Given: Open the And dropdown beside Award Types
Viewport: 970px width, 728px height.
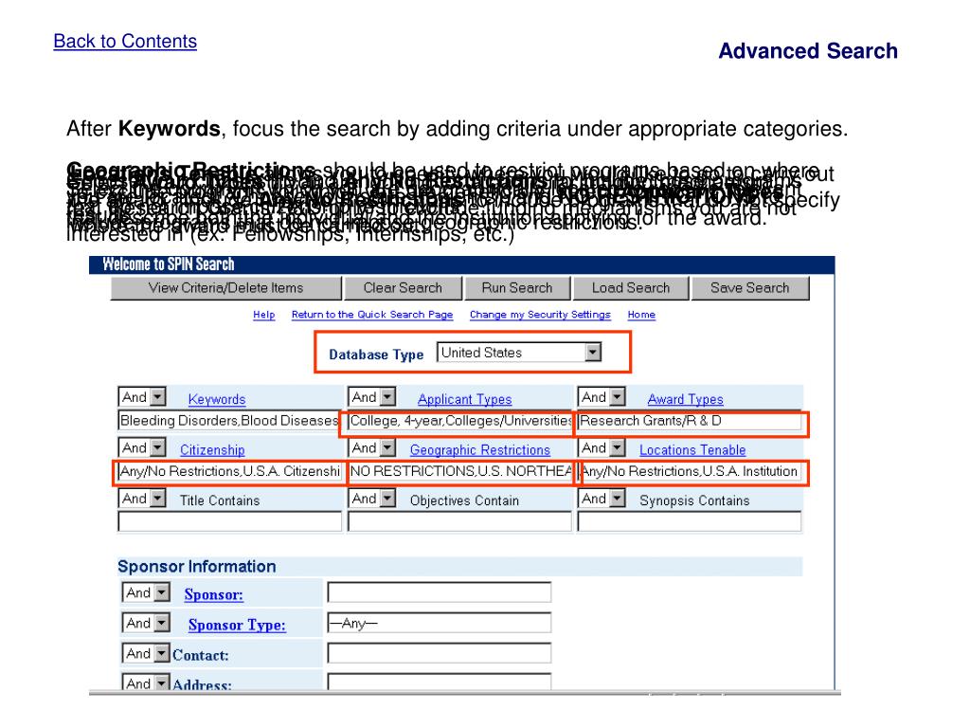Looking at the screenshot, I should click(x=602, y=397).
